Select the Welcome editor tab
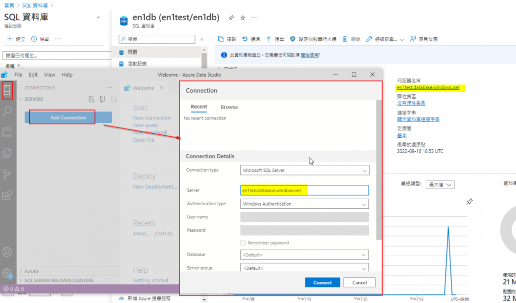This screenshot has width=516, height=303. (144, 88)
